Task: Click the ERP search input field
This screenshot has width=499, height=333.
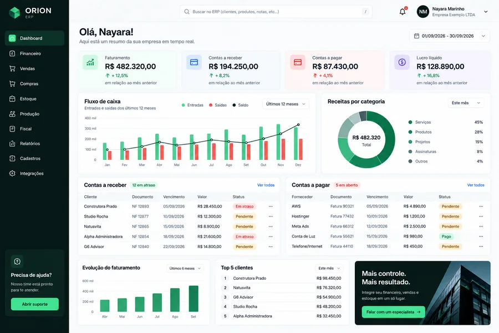Action: click(x=276, y=12)
